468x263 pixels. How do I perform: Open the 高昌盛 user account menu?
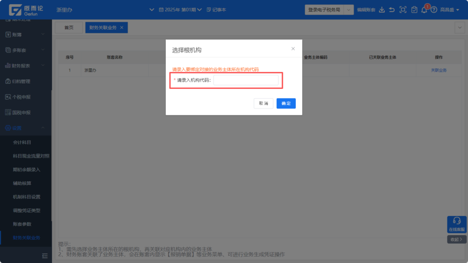pos(450,10)
